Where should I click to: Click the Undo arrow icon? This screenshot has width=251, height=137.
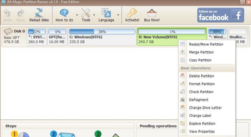pos(7,13)
